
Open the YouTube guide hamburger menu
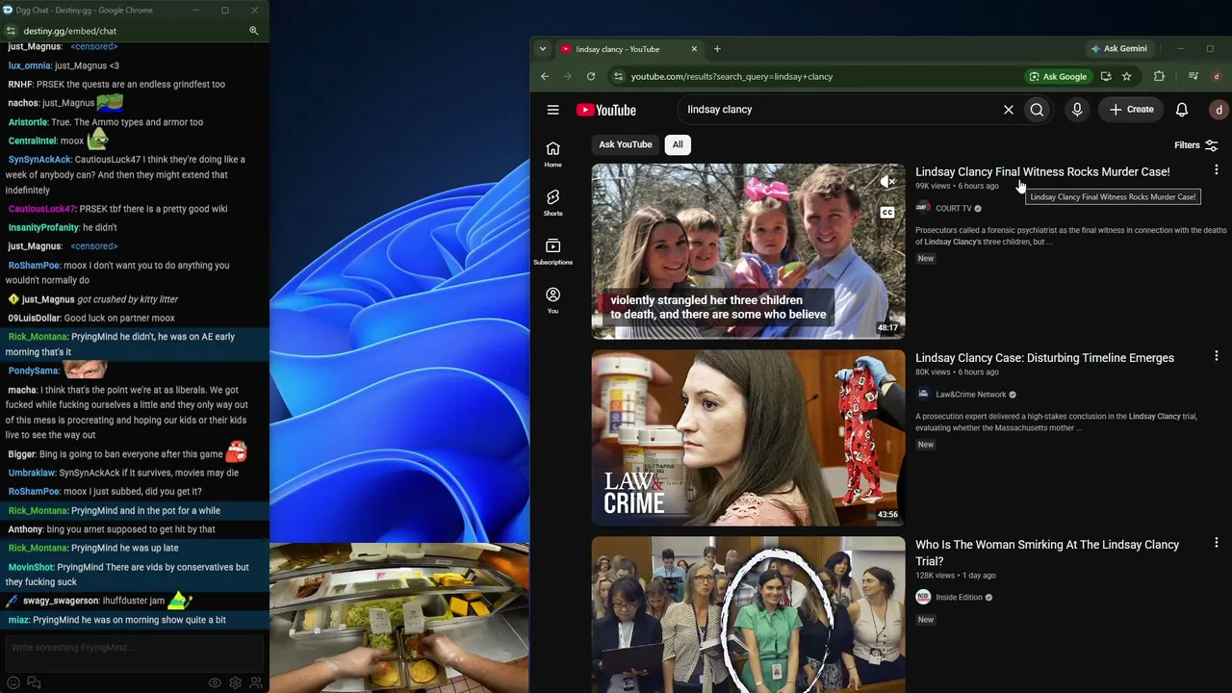click(552, 110)
